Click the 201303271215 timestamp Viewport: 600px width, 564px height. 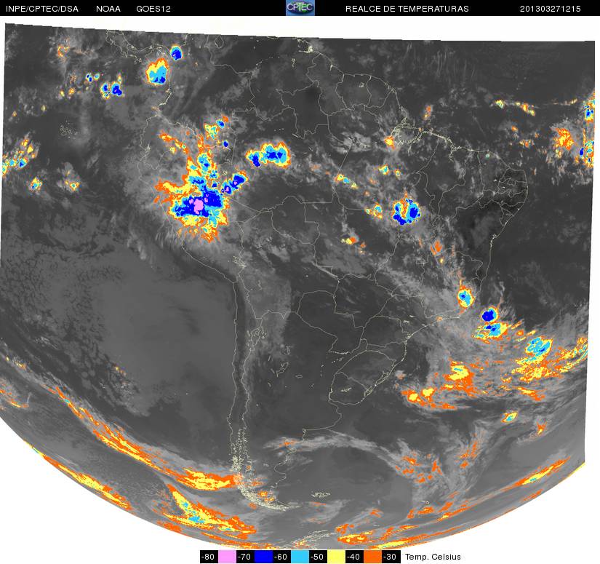click(x=550, y=9)
